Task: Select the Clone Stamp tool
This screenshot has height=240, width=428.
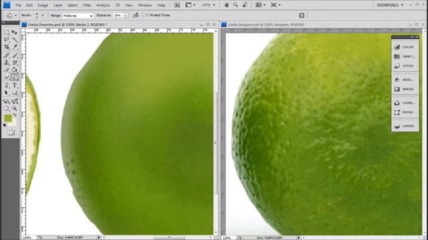Action: tap(7, 63)
